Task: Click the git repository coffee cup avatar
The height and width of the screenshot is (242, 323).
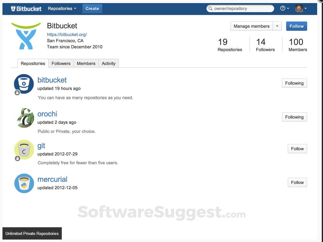Action: tap(24, 150)
